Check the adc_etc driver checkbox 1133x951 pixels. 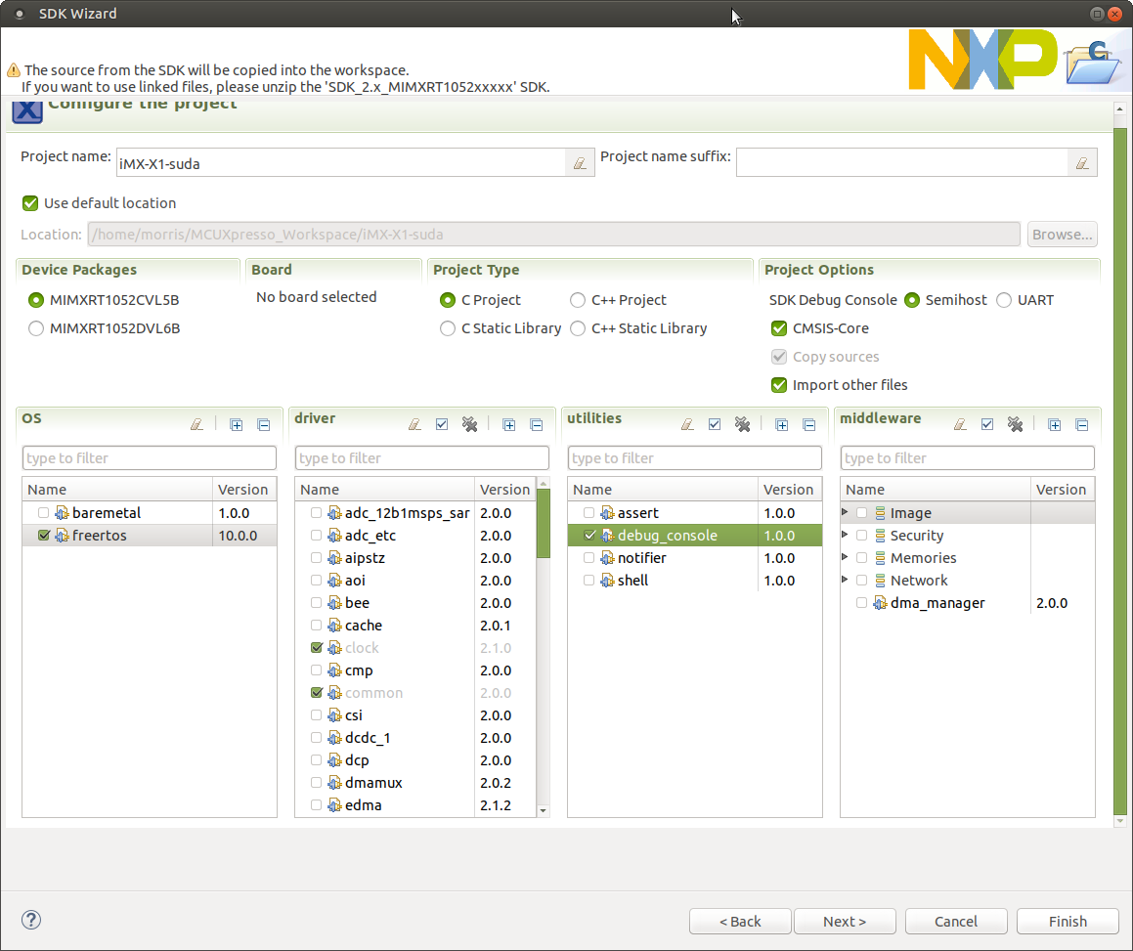[316, 536]
